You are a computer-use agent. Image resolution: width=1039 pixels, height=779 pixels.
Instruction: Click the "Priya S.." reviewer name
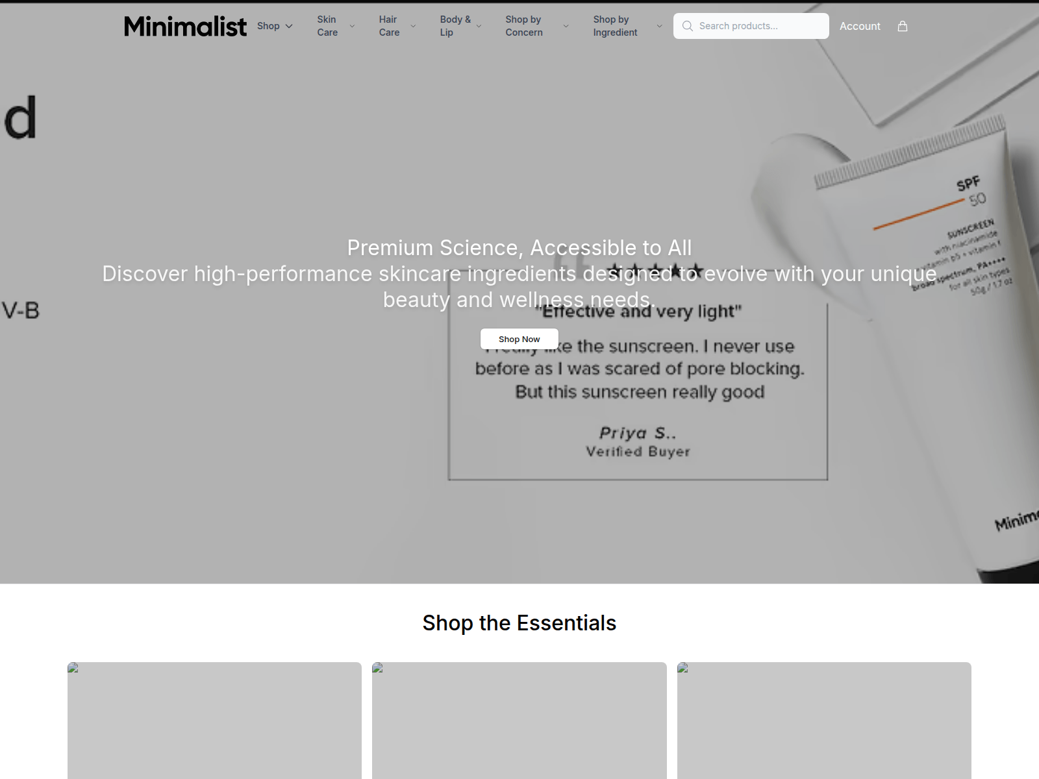(638, 433)
